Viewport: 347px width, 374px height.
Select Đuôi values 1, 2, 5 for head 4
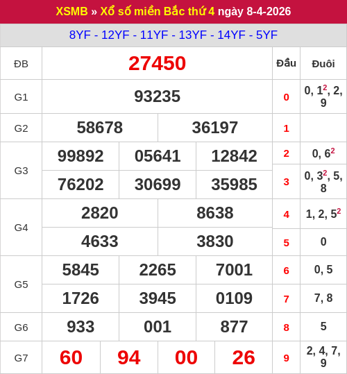[x=323, y=214]
